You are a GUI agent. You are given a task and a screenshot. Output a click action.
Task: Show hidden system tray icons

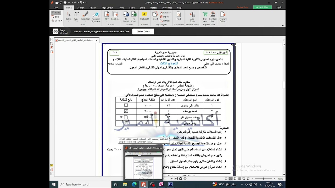point(242,184)
